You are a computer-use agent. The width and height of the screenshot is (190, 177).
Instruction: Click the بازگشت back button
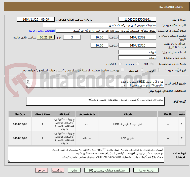coord(58,170)
